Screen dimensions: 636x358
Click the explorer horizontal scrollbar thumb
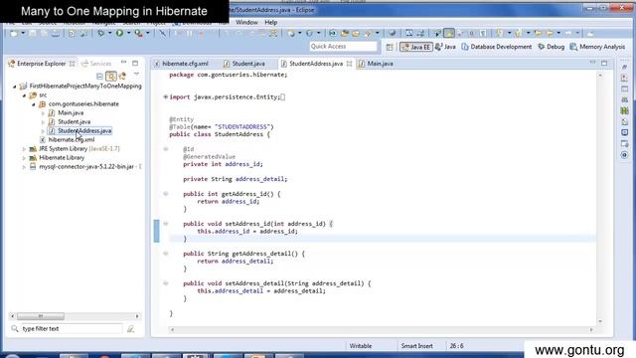tap(41, 316)
